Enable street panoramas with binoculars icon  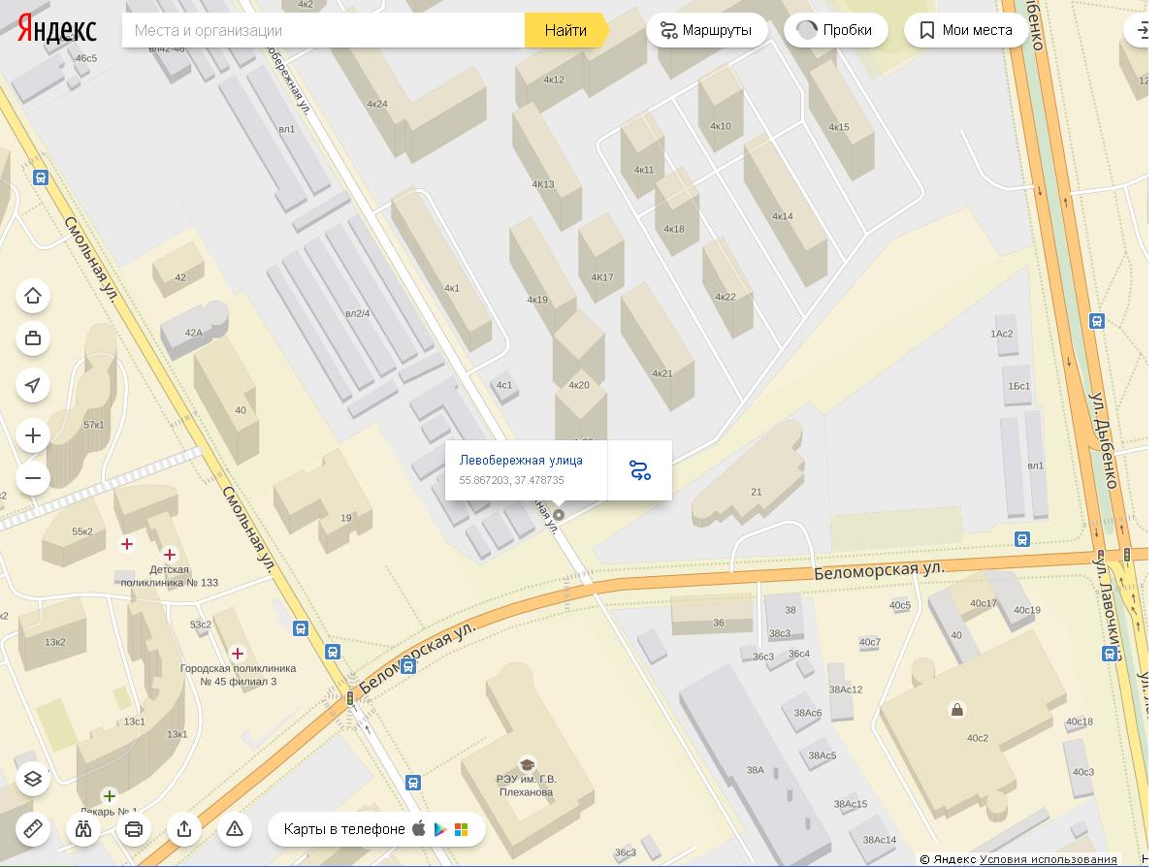coord(83,829)
